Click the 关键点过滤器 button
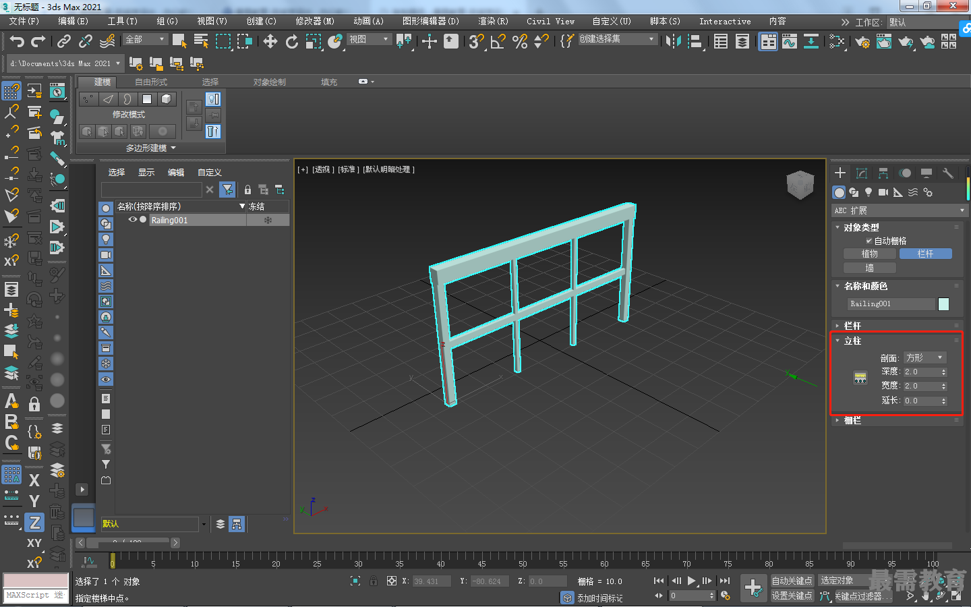The height and width of the screenshot is (607, 971). pos(862,596)
